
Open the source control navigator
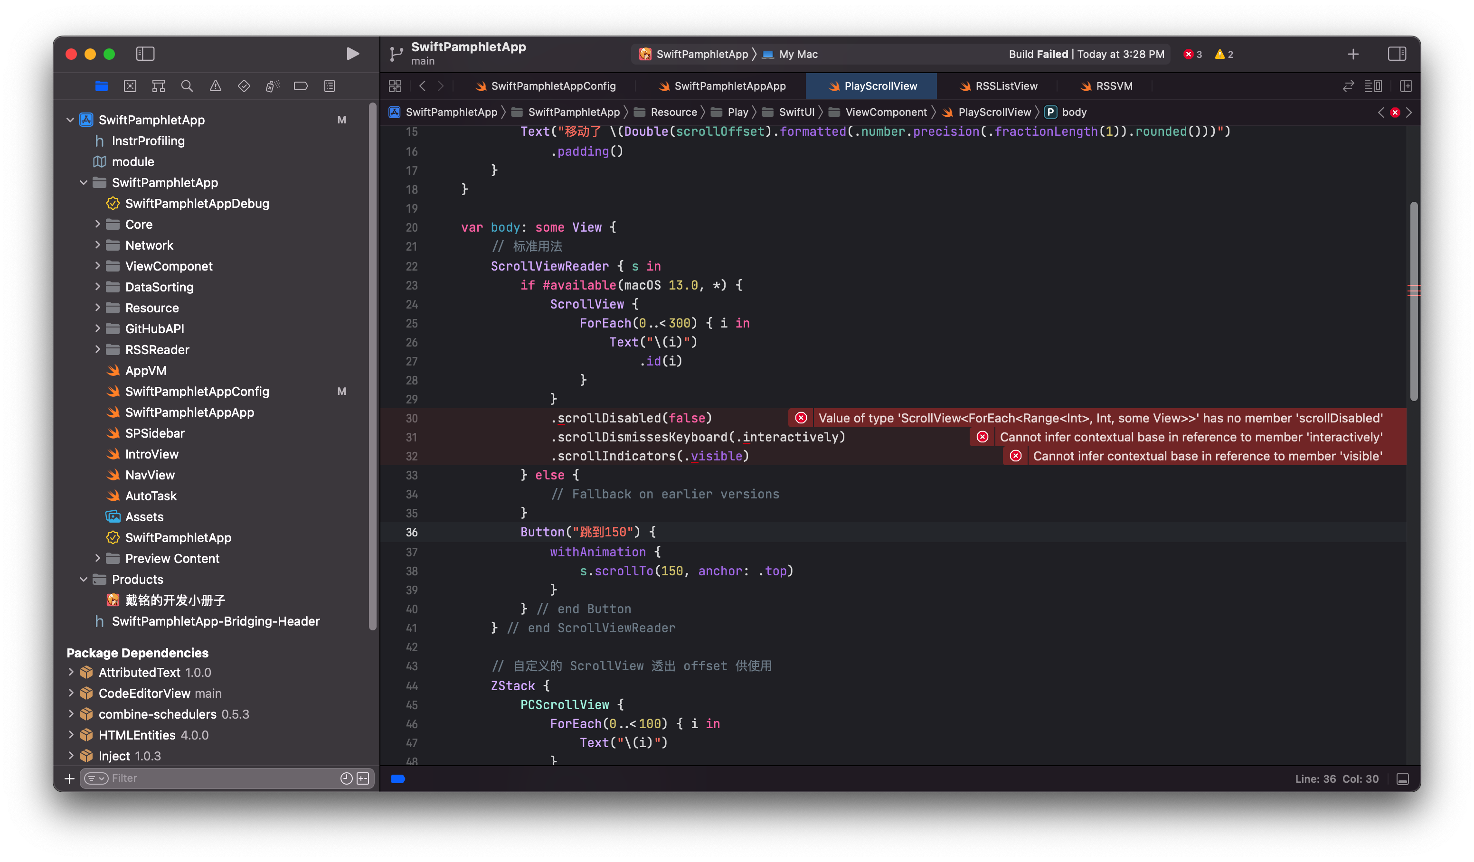(130, 86)
